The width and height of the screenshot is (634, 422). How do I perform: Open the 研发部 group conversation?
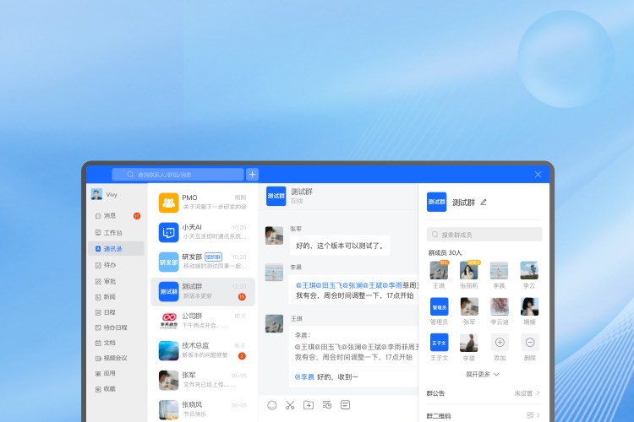pyautogui.click(x=203, y=262)
